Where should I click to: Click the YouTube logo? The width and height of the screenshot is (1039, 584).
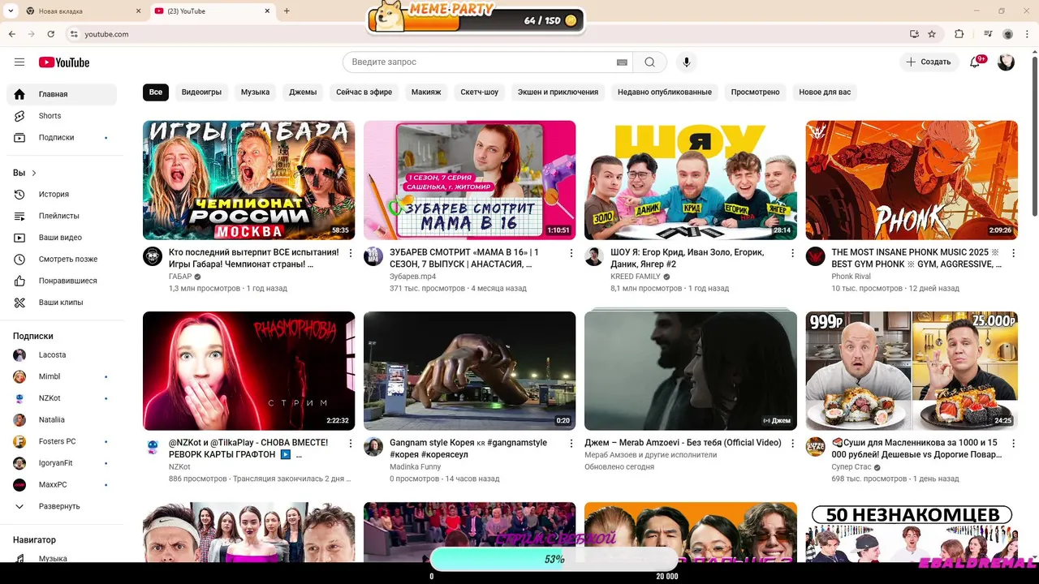[x=64, y=62]
